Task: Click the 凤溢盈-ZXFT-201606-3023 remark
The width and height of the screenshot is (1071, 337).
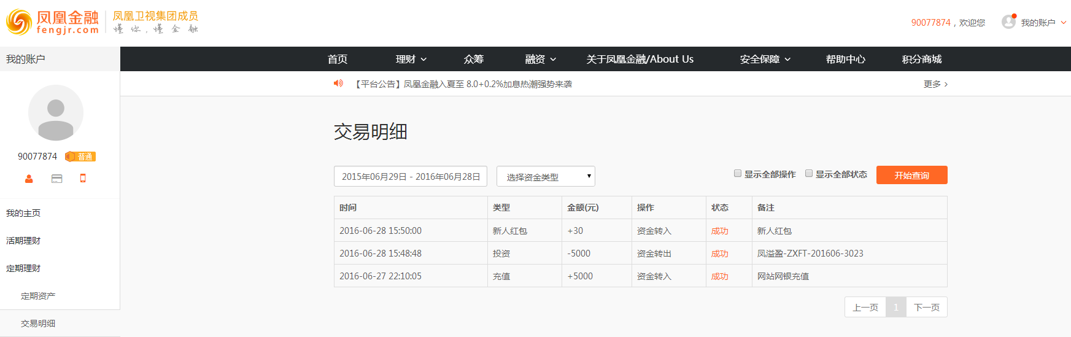Action: (810, 254)
